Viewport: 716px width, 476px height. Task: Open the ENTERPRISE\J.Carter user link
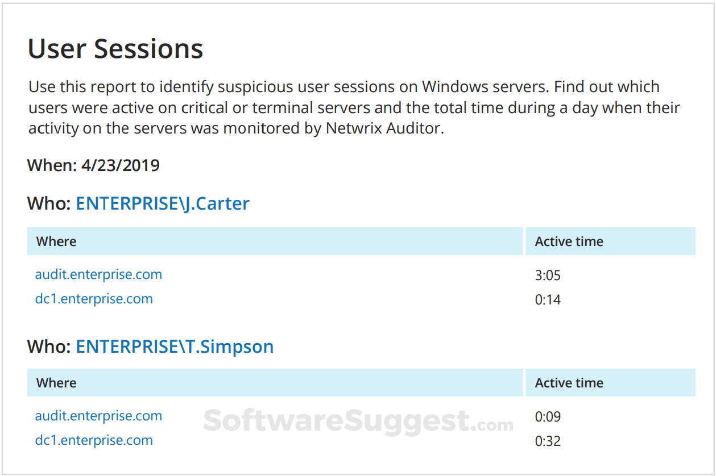point(163,203)
